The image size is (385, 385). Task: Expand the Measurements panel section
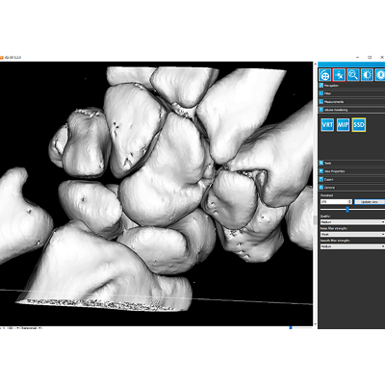pyautogui.click(x=351, y=102)
